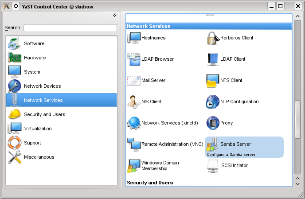Image resolution: width=305 pixels, height=199 pixels.
Task: Click the 'Software' label in sidebar
Action: 34,43
